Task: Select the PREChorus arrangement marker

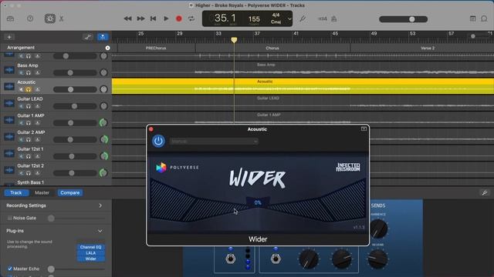Action: pyautogui.click(x=156, y=48)
